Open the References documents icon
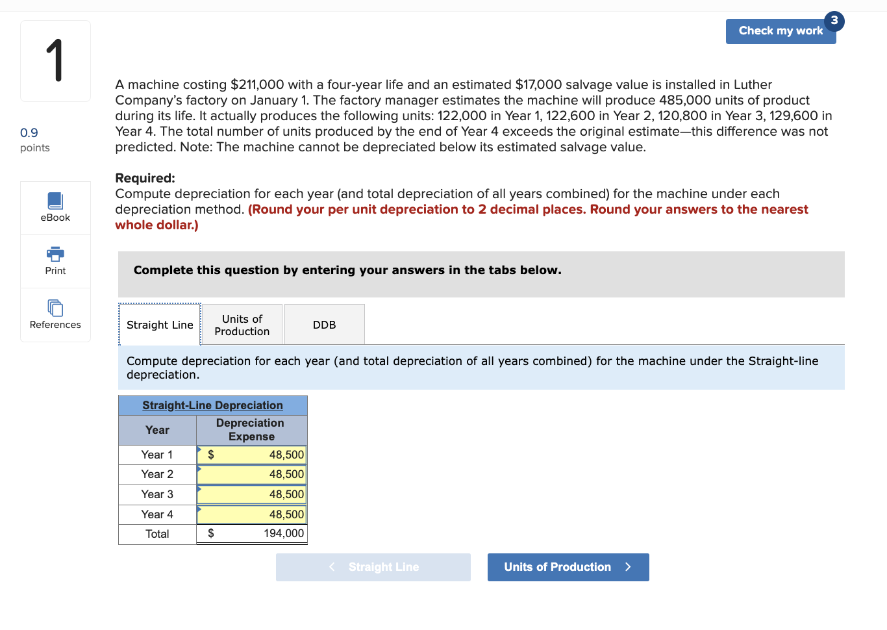Screen dimensions: 887x630 [x=55, y=308]
